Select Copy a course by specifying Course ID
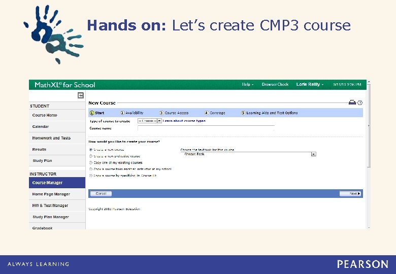 coord(91,176)
